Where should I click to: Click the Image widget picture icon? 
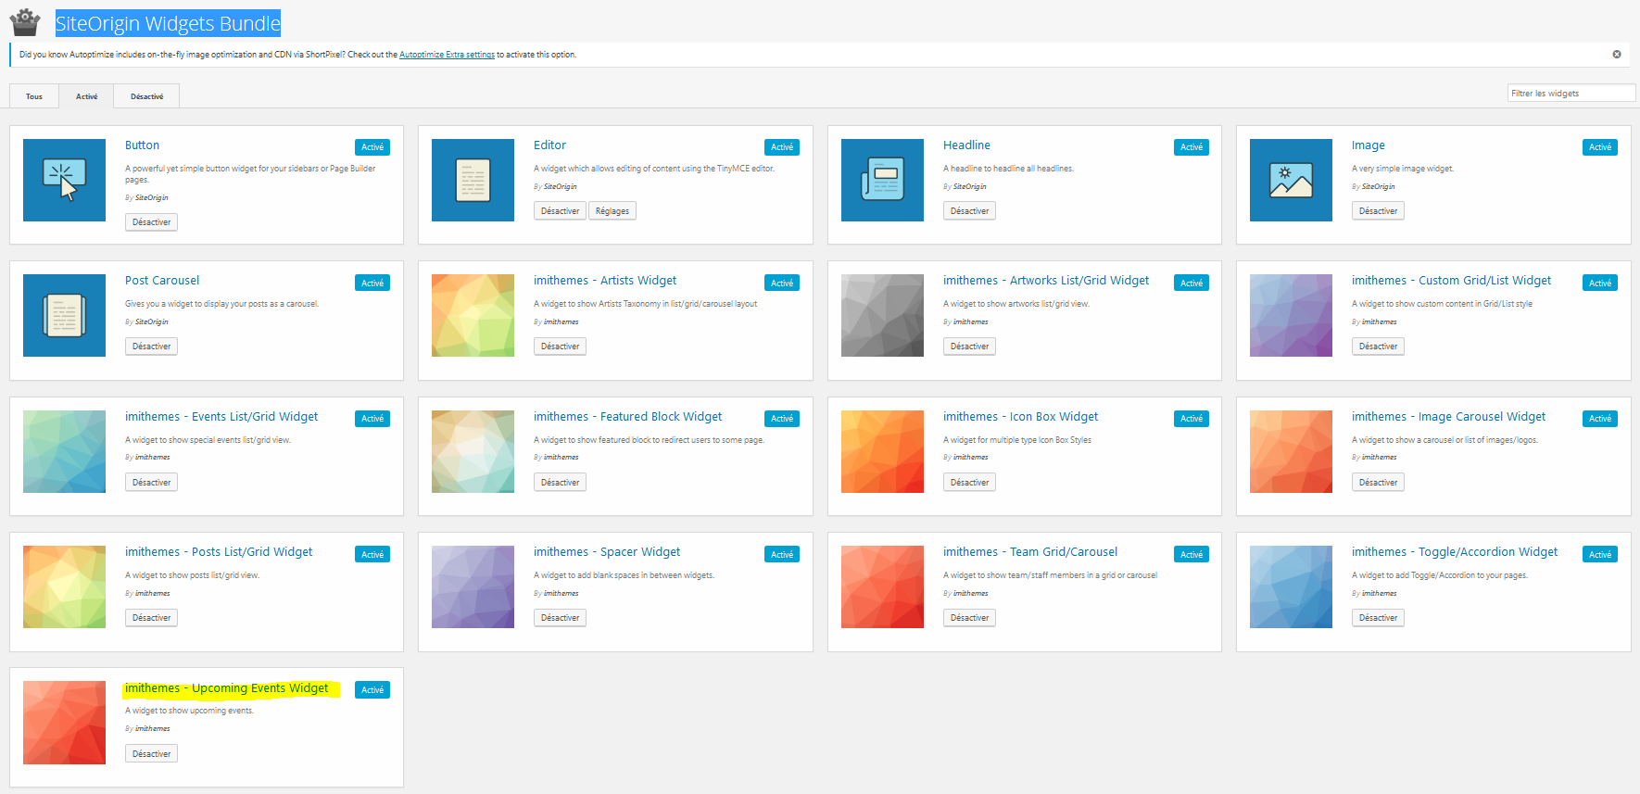[x=1291, y=180]
